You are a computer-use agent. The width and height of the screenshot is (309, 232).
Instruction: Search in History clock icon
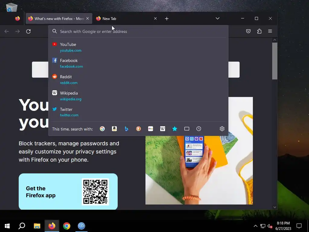pos(199,129)
